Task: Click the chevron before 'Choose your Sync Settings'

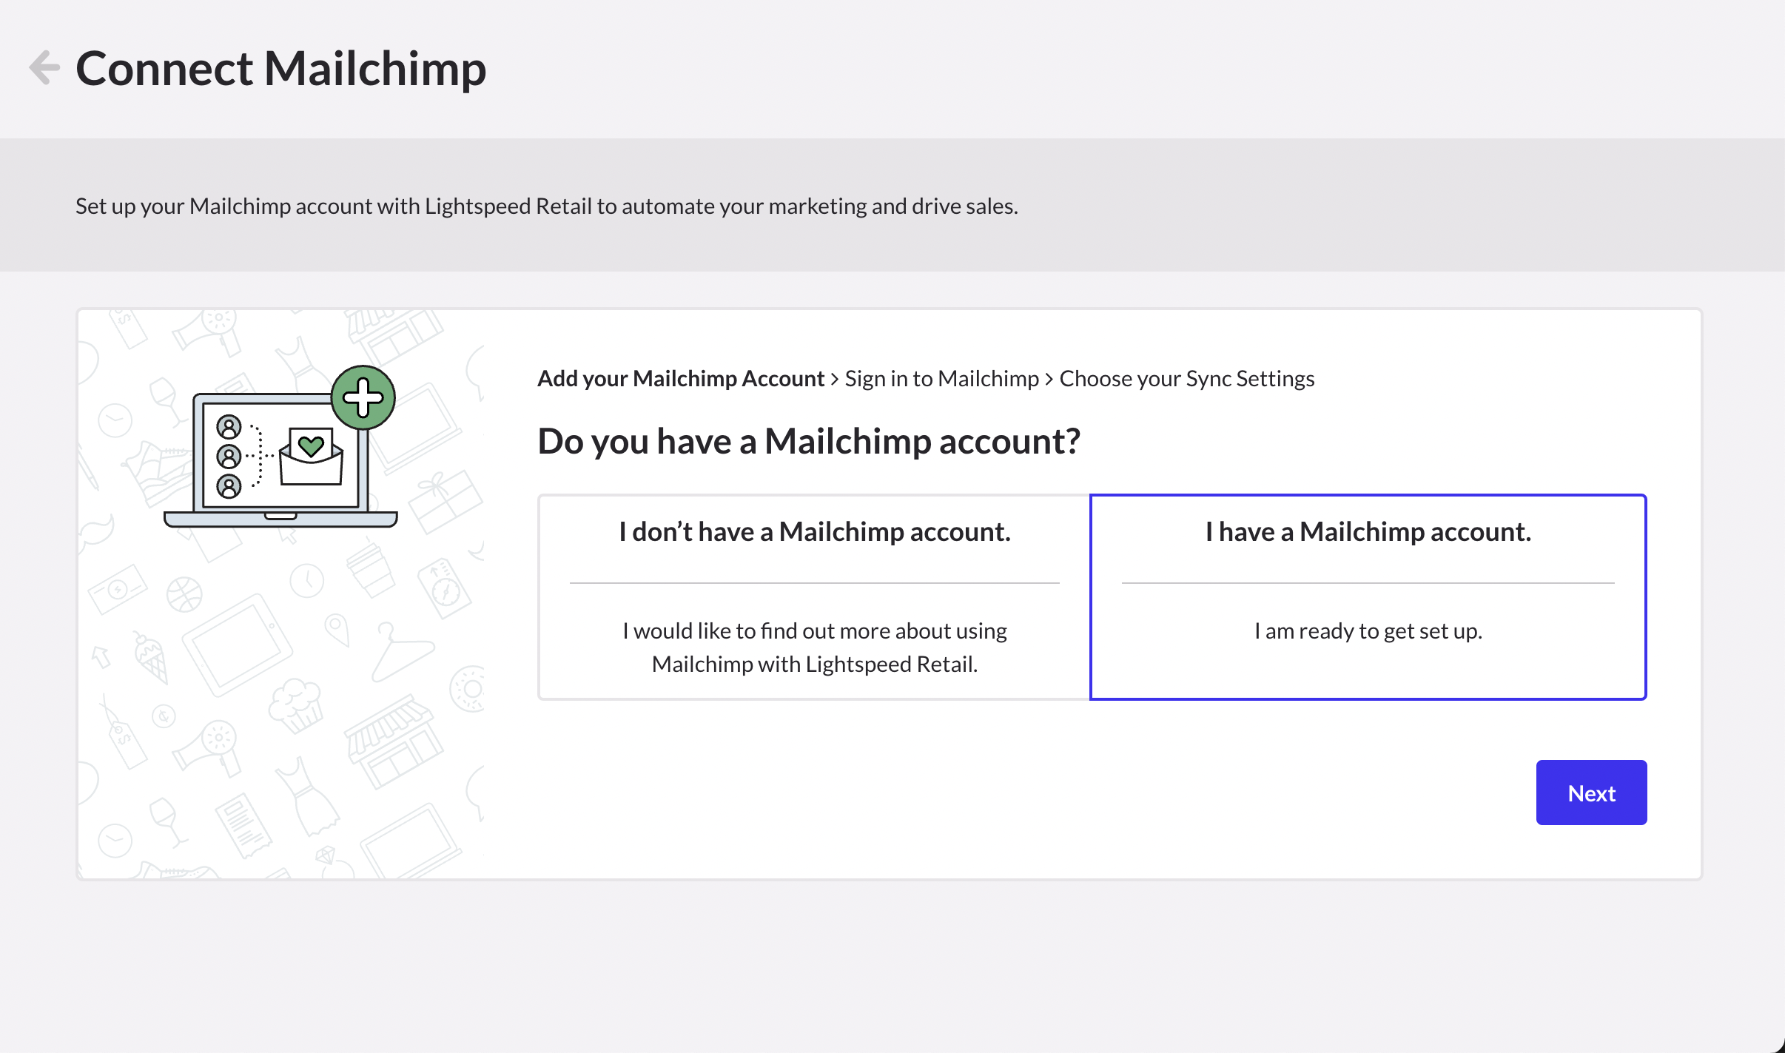Action: [x=1049, y=378]
